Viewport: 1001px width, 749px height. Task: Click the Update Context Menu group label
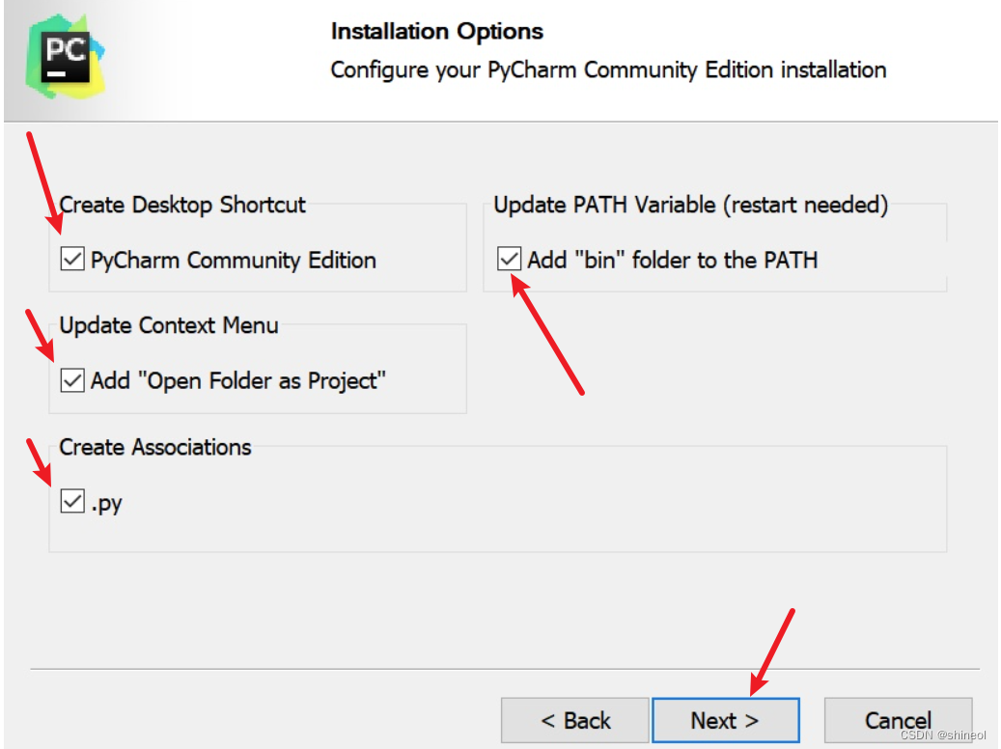(169, 325)
